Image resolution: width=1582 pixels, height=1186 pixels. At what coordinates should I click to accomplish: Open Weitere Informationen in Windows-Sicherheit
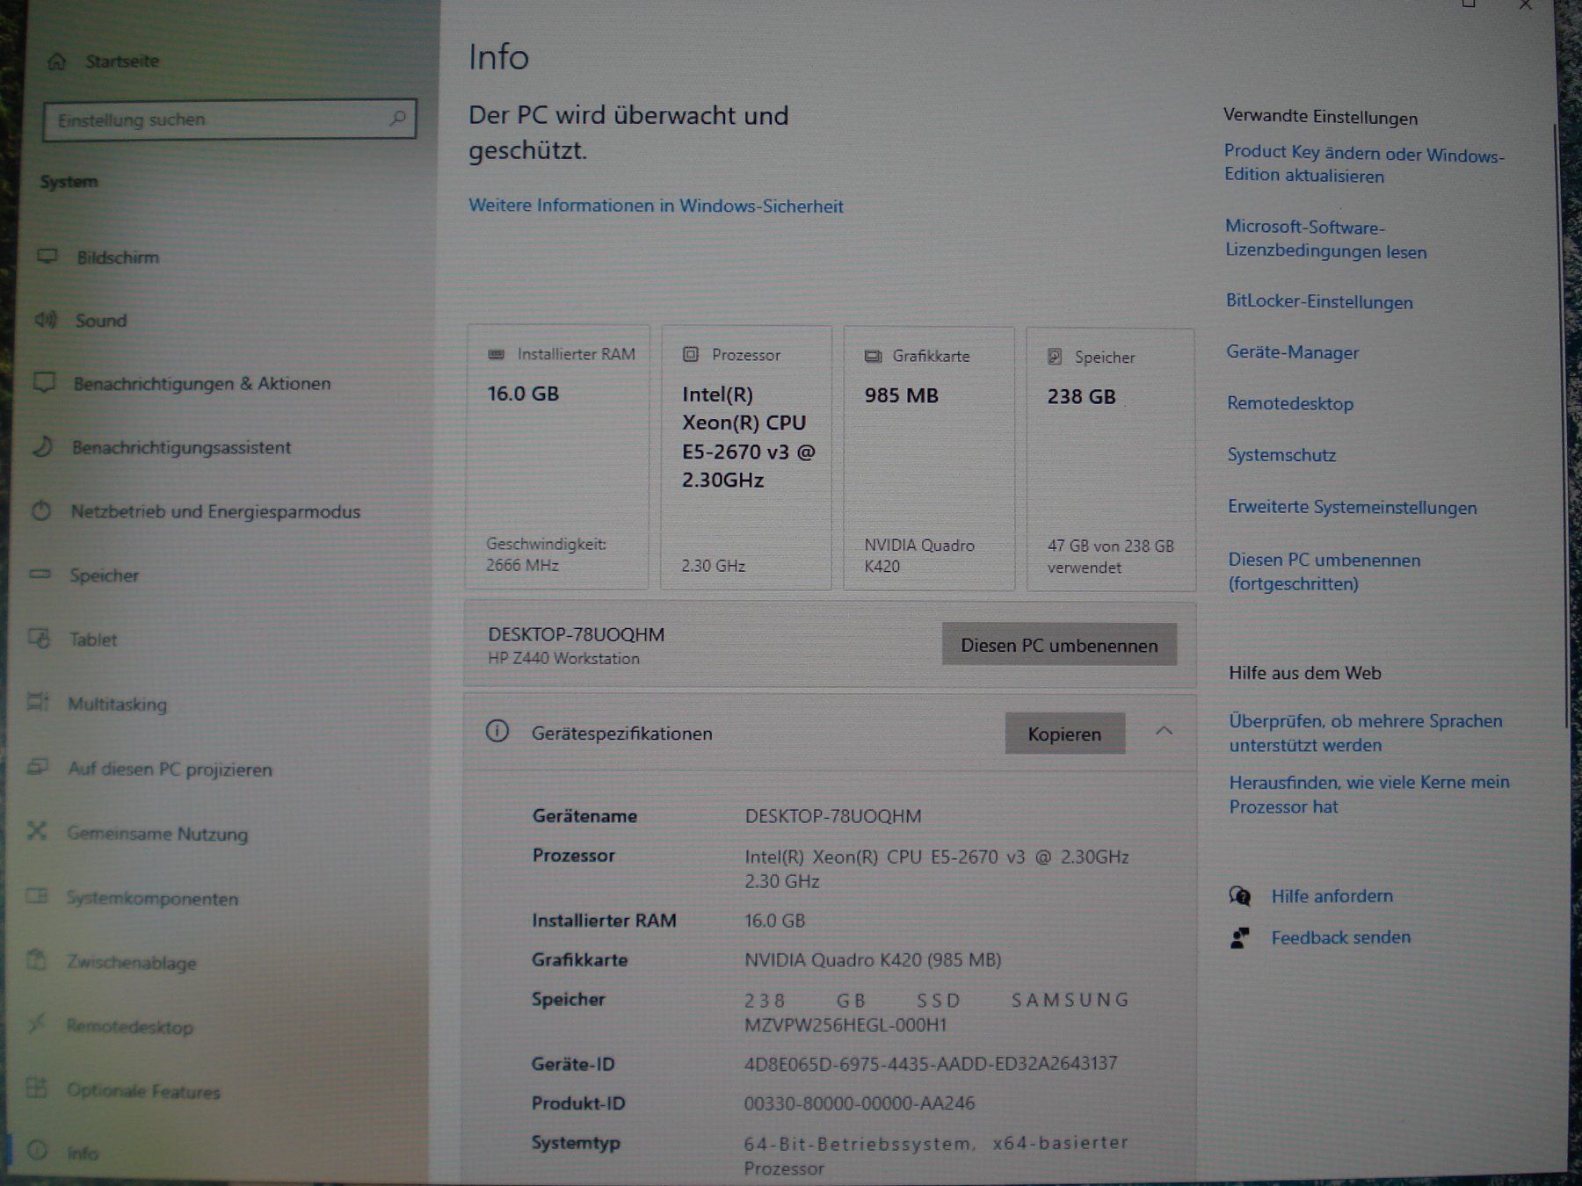coord(656,206)
